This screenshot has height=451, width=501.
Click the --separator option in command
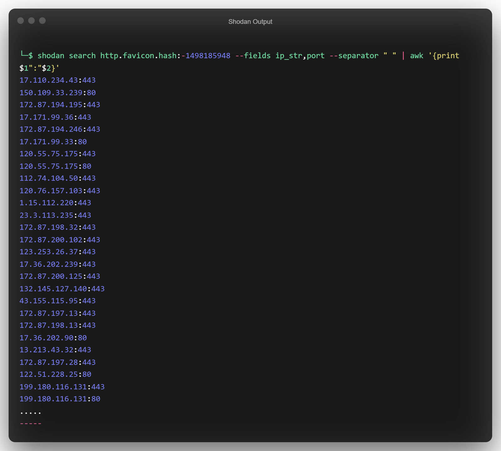tap(354, 56)
